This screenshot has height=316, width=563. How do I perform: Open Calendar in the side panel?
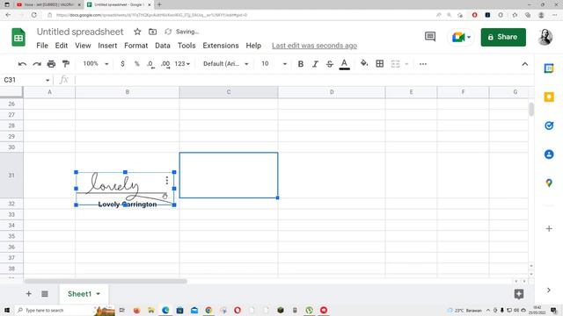pos(549,68)
